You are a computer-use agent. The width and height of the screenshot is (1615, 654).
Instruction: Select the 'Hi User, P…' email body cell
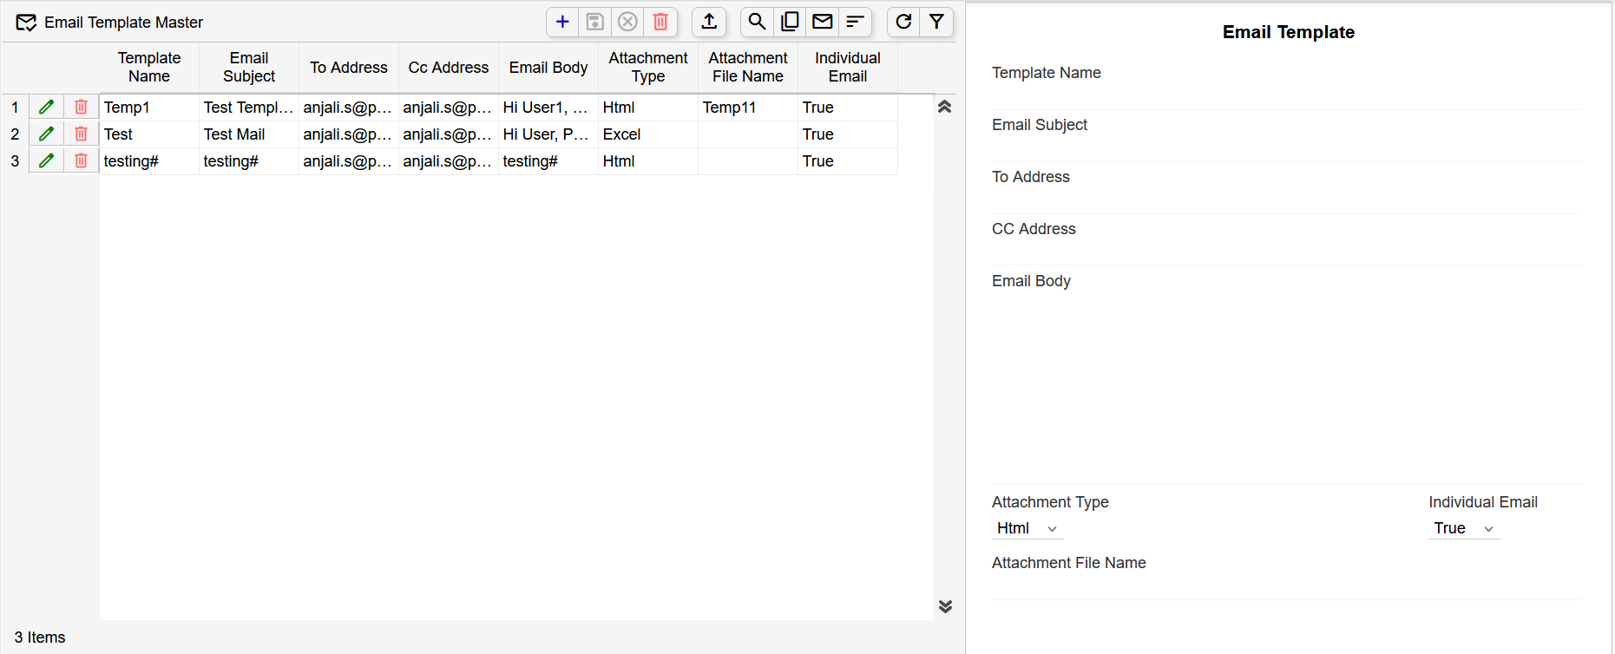548,134
